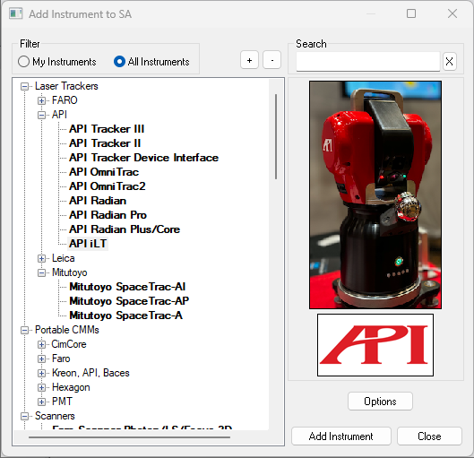Click the API logo image
Screen dimensions: 474x458
[x=375, y=345]
